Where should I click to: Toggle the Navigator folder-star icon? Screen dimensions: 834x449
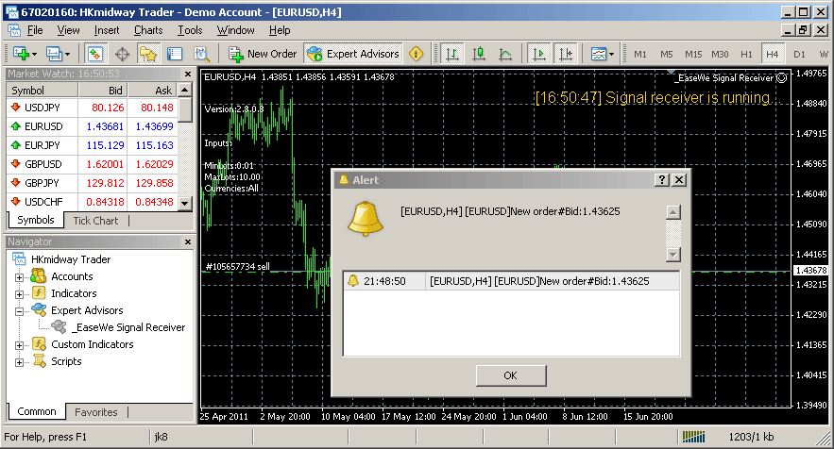148,54
